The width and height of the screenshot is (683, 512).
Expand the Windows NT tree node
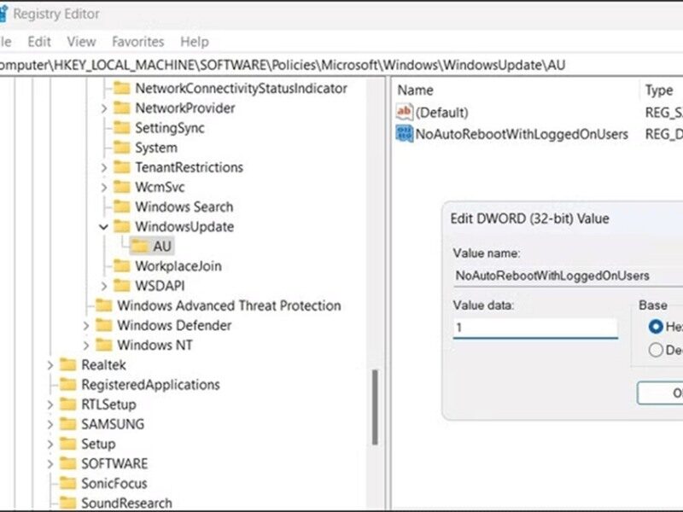point(85,345)
